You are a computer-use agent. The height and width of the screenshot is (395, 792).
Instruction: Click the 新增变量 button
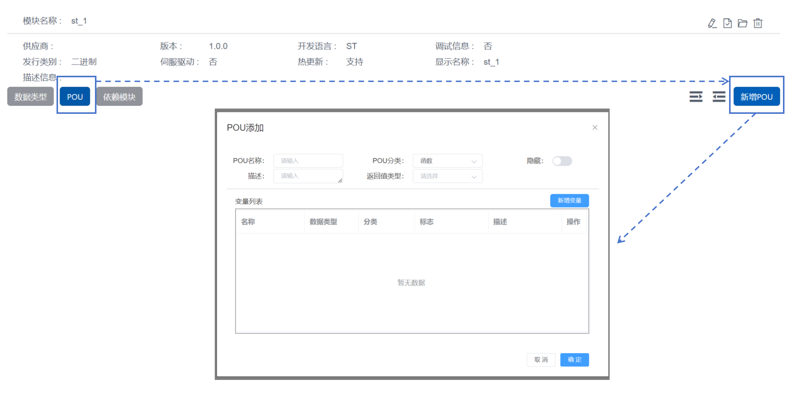click(569, 201)
